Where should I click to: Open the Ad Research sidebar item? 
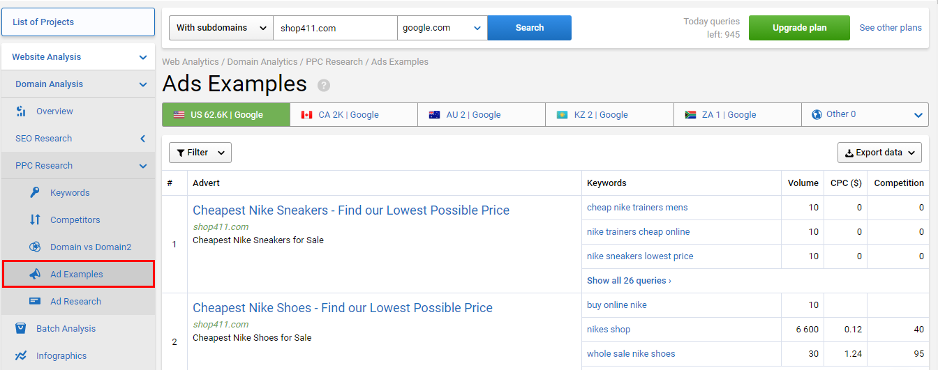[x=77, y=302]
